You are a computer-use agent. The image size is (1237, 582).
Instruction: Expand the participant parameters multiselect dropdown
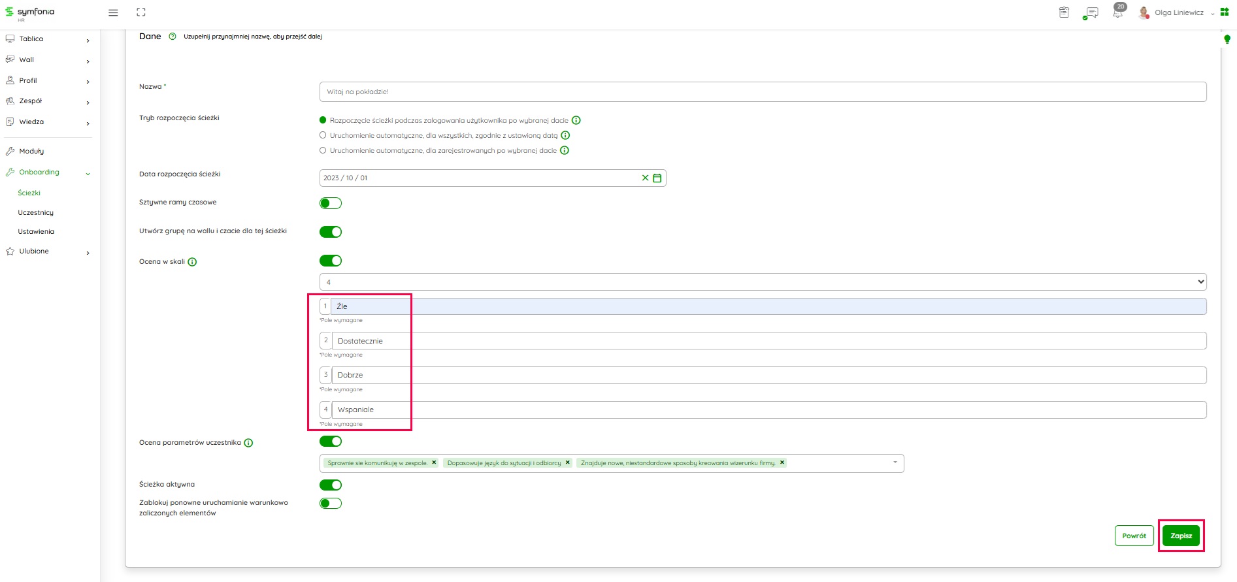pyautogui.click(x=895, y=462)
